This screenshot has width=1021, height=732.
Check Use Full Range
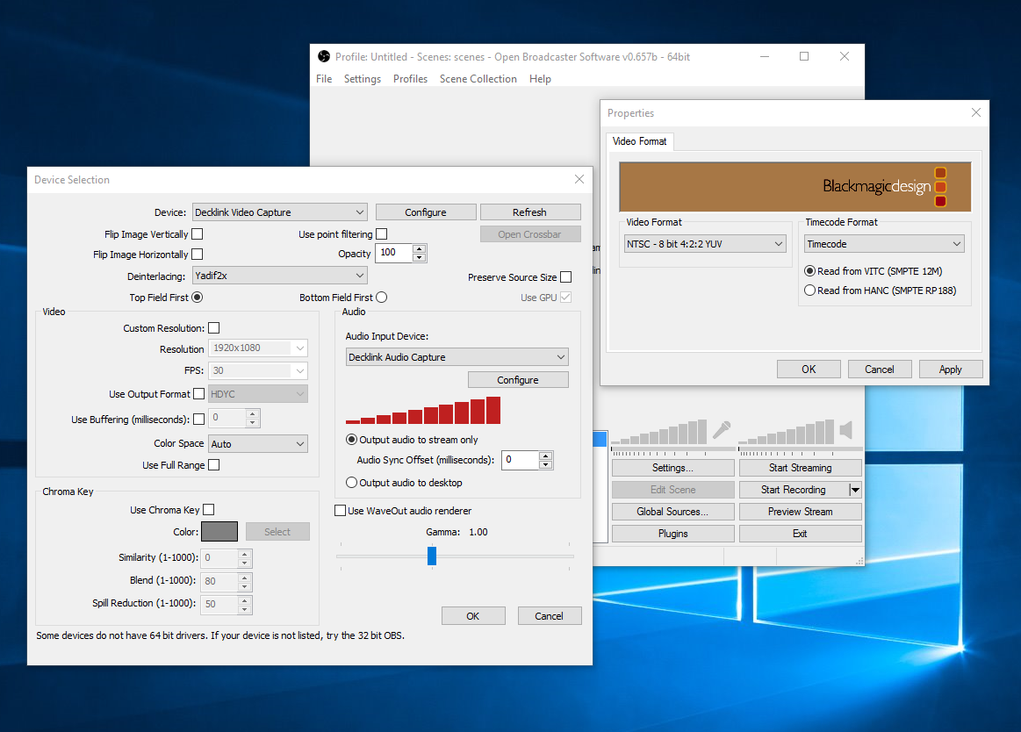[213, 464]
